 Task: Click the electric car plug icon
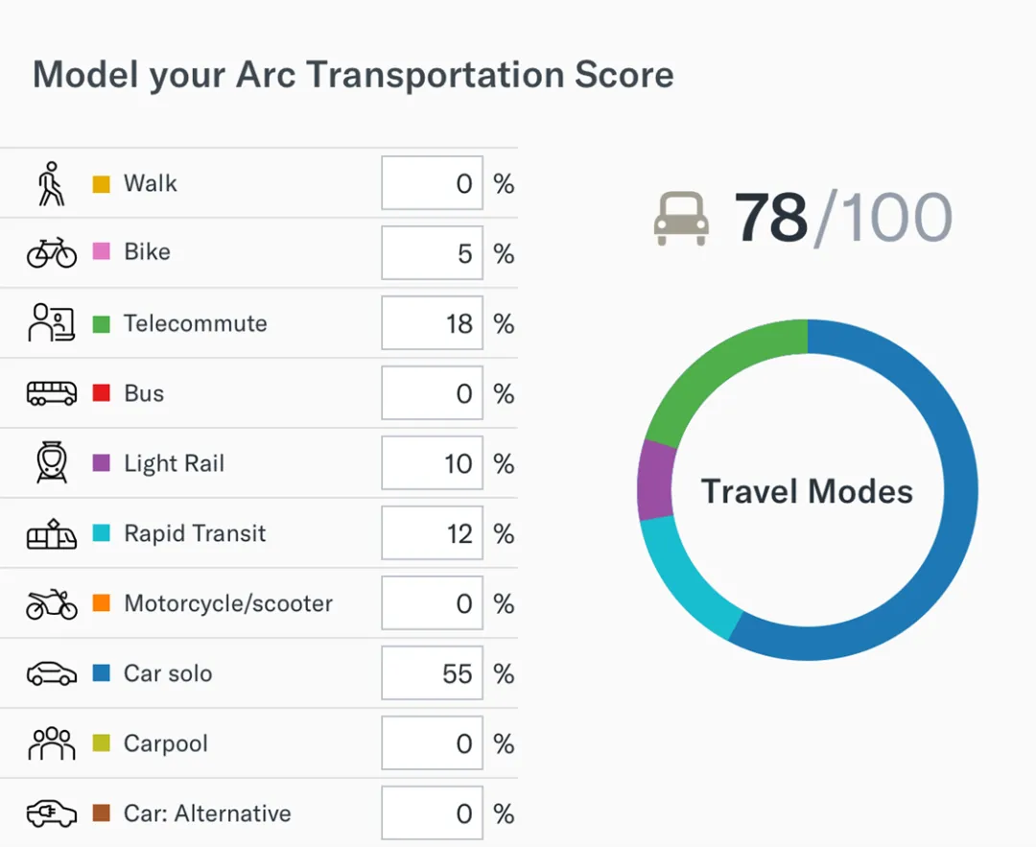tap(51, 813)
